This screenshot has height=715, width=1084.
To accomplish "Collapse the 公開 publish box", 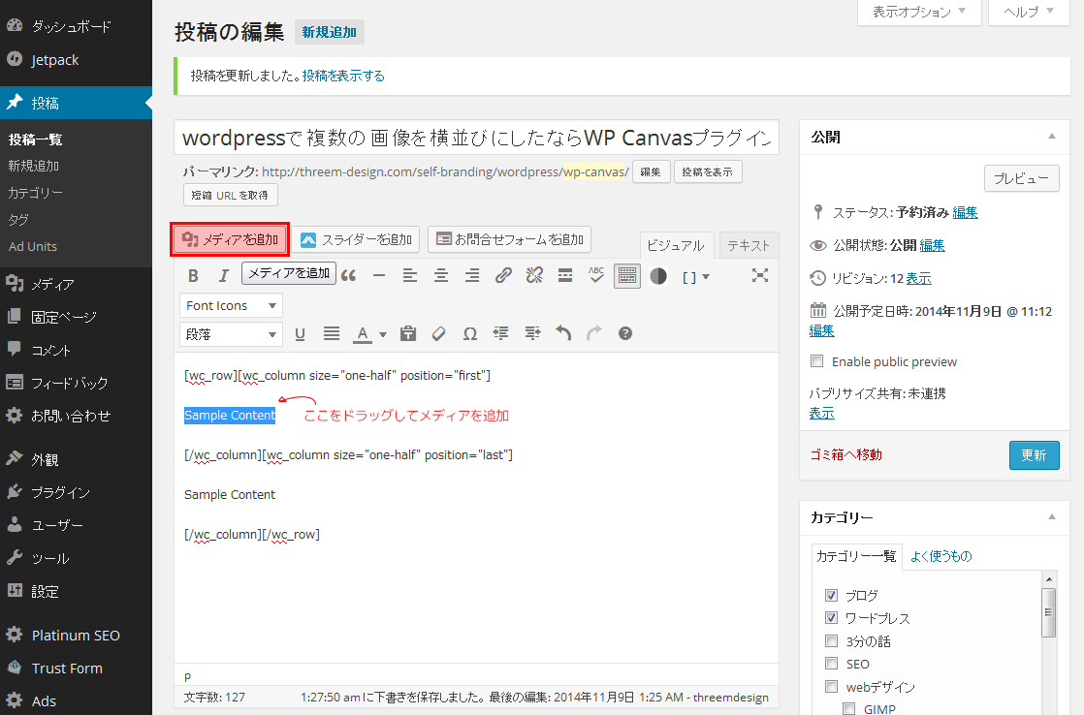I will click(x=1051, y=136).
